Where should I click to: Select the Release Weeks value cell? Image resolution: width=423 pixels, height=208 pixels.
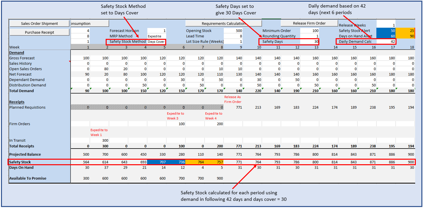[x=386, y=25]
